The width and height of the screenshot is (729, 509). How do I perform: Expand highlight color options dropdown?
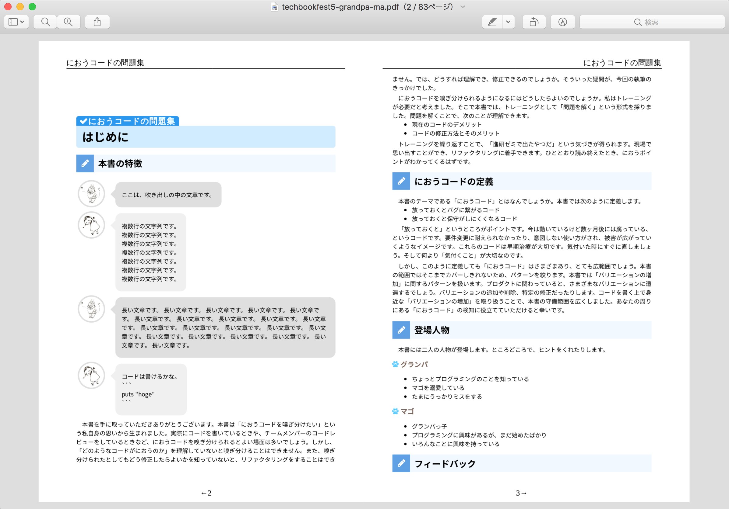point(508,22)
